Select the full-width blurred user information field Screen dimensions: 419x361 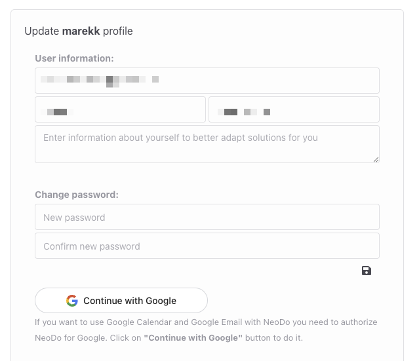pyautogui.click(x=207, y=81)
